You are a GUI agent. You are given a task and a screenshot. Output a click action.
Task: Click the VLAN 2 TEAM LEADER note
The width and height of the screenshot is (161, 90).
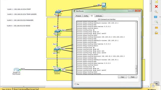pos(22,14)
